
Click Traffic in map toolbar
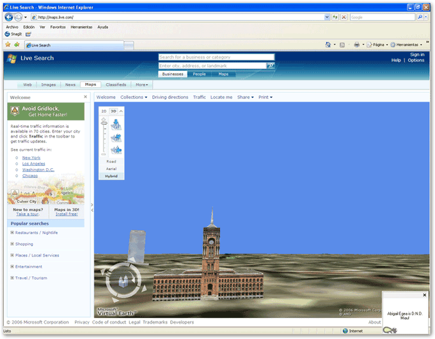click(x=200, y=97)
